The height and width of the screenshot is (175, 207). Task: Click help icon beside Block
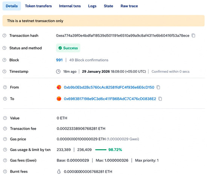[x=5, y=60]
